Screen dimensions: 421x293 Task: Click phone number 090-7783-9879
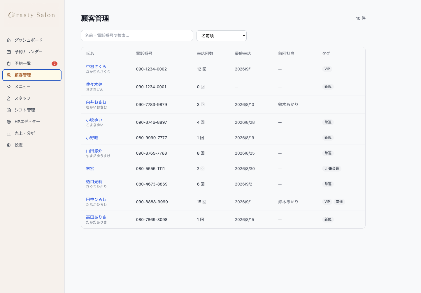pos(152,105)
